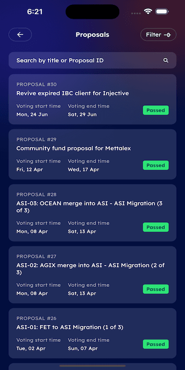Tap the filter slider icon

coord(167,35)
